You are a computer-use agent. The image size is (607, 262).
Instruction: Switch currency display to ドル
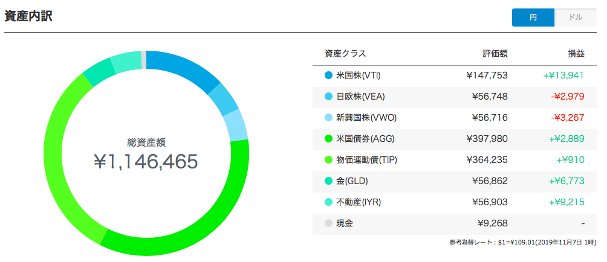576,18
